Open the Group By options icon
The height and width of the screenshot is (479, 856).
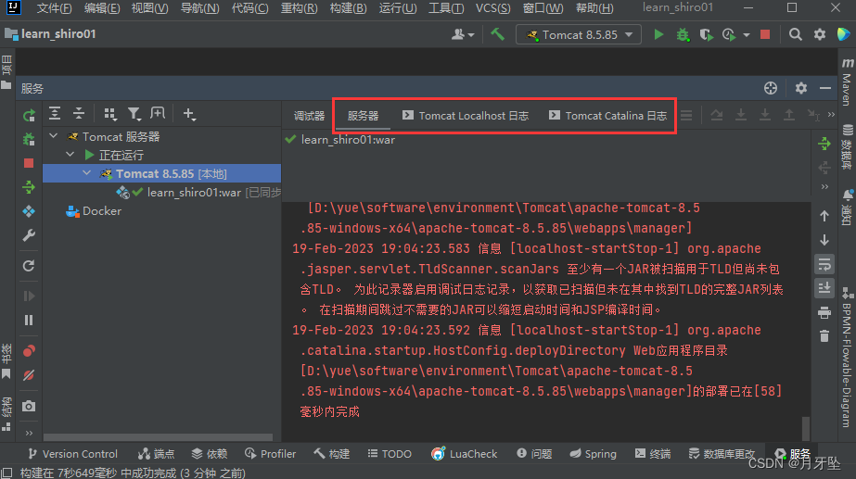tap(109, 113)
